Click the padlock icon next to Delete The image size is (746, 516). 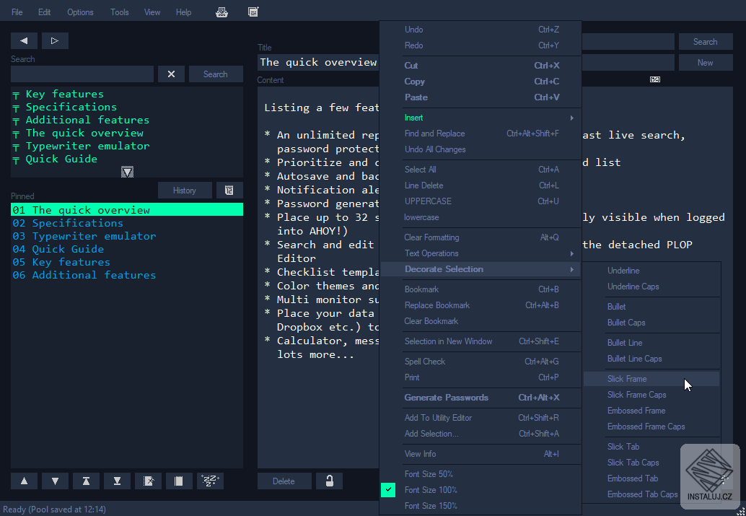pos(329,481)
